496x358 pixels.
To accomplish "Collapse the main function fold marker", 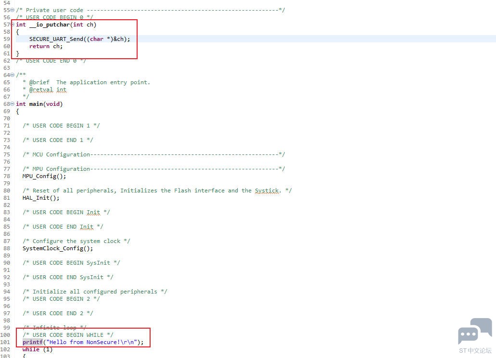I will click(x=13, y=104).
